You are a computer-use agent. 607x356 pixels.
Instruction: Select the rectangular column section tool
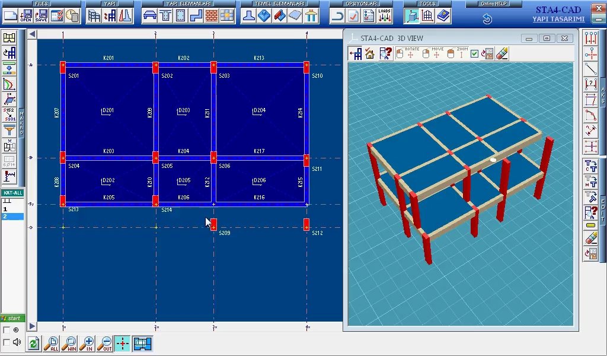pyautogui.click(x=181, y=16)
